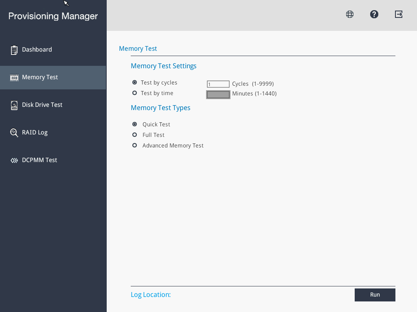Go to the Disk Drive Test page
417x312 pixels.
(x=53, y=105)
